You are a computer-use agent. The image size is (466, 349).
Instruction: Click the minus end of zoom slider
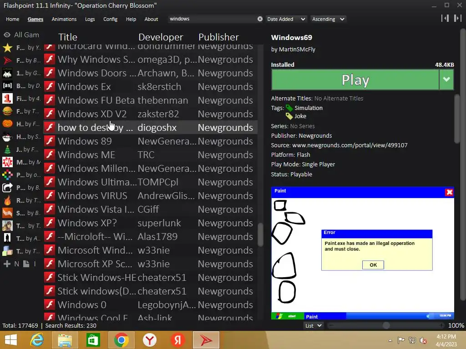pos(331,325)
